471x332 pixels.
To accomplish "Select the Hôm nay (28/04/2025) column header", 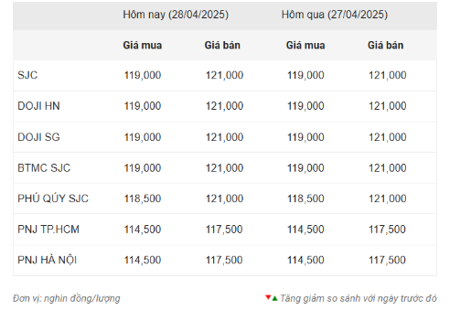I will tap(176, 15).
